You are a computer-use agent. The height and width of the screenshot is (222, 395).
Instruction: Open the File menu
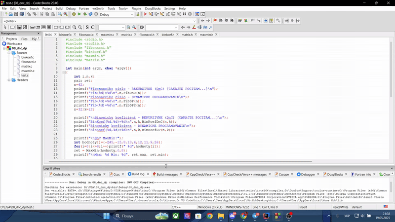click(x=4, y=8)
